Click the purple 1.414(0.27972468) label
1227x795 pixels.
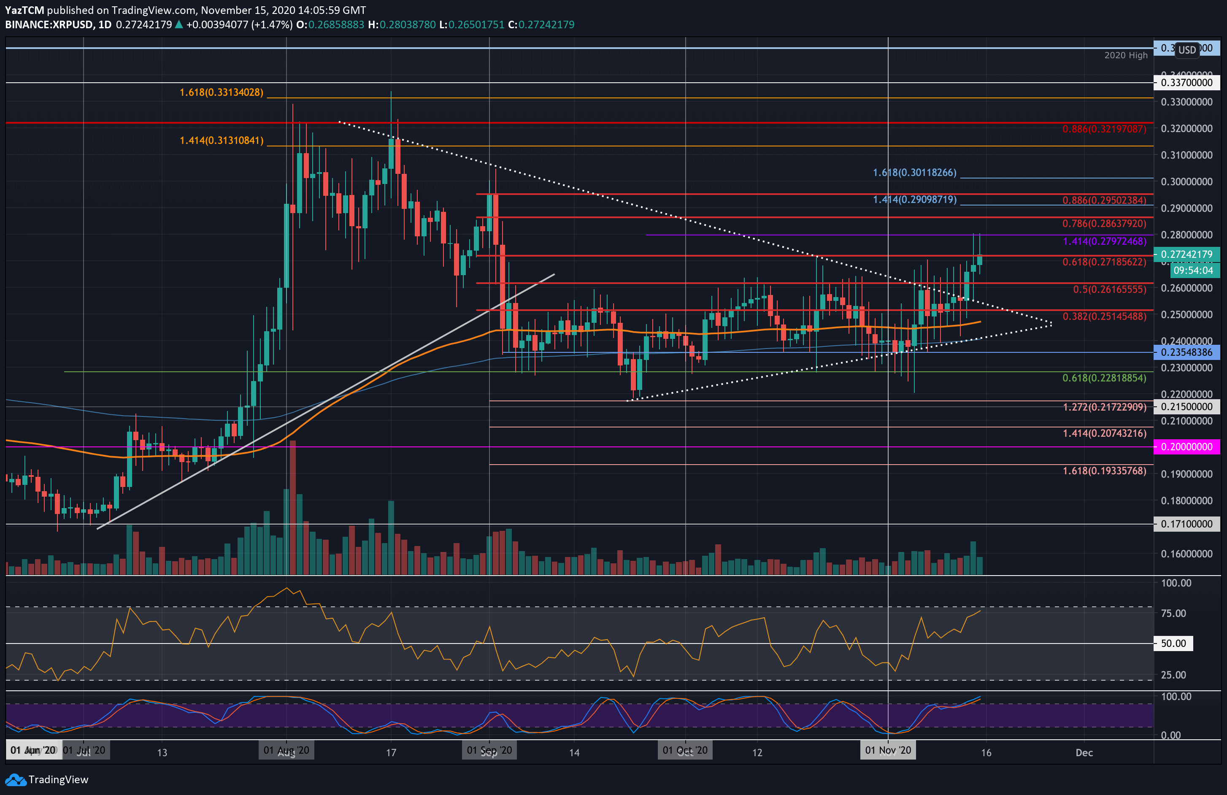click(1104, 241)
